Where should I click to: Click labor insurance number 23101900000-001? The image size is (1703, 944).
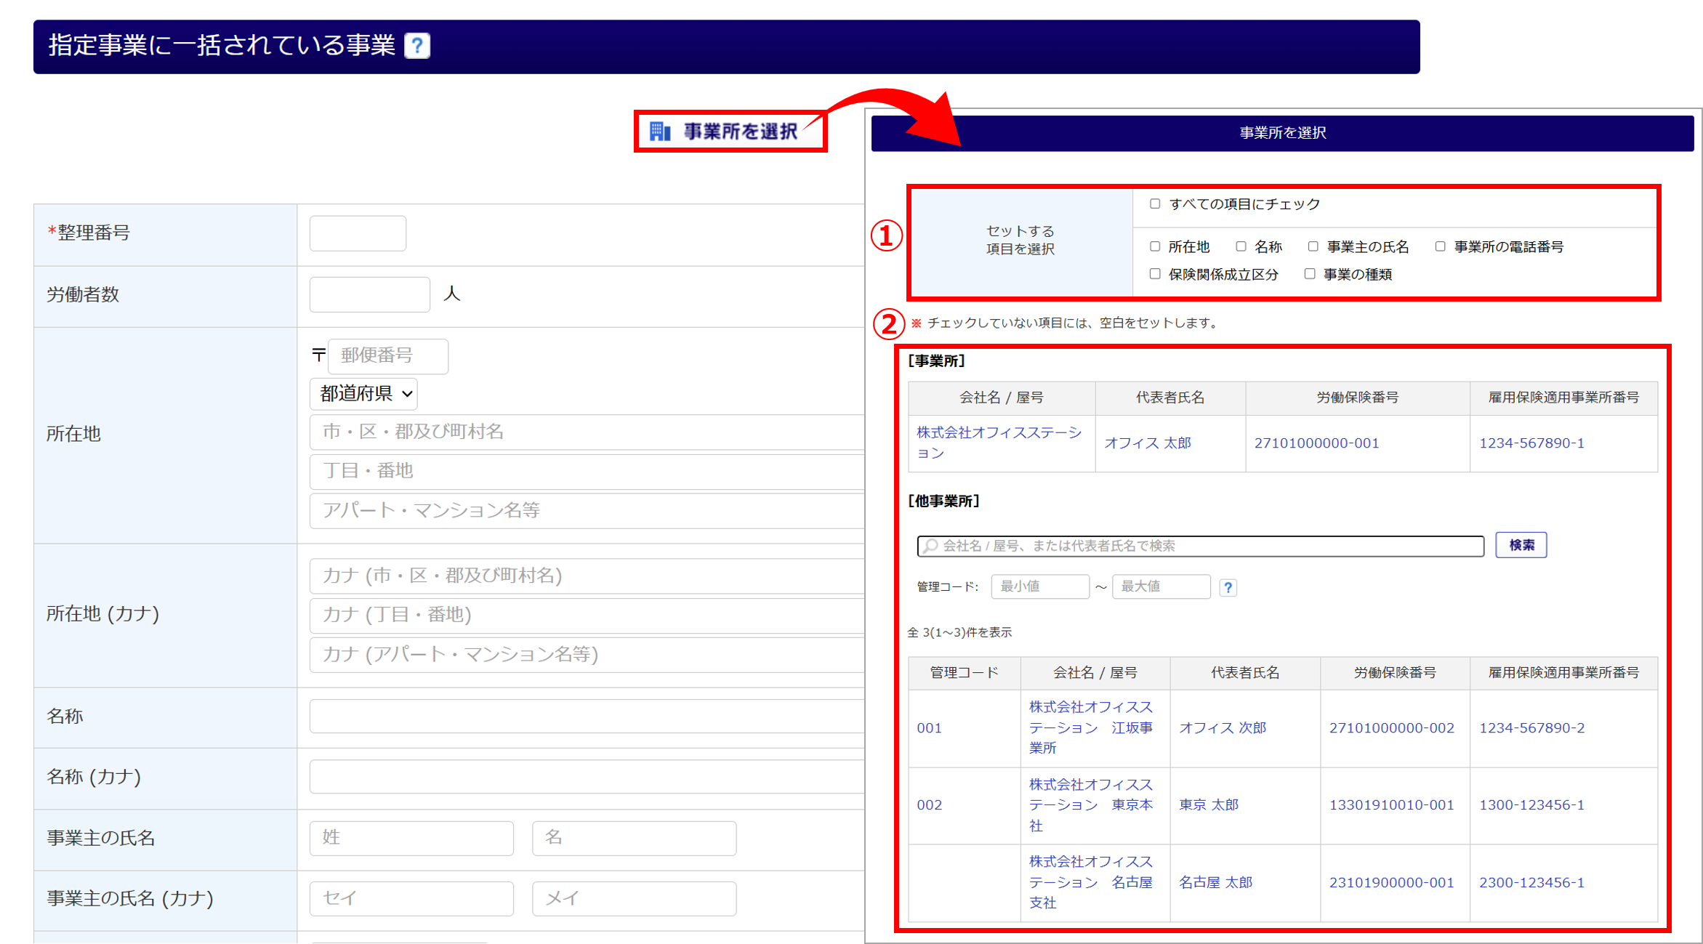[1391, 882]
